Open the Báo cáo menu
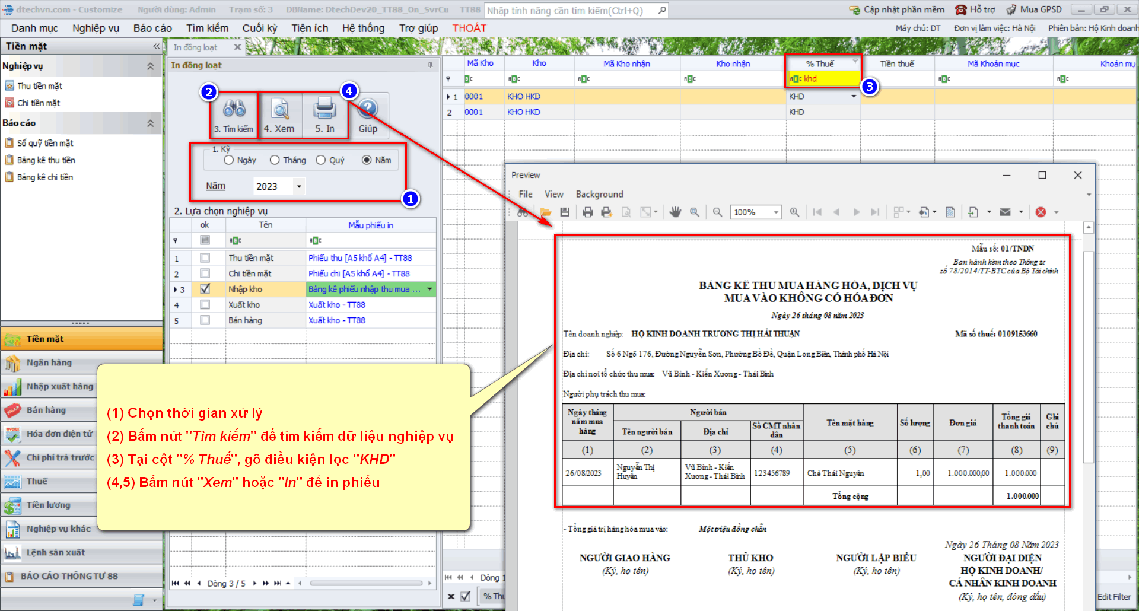The width and height of the screenshot is (1139, 611). [152, 28]
